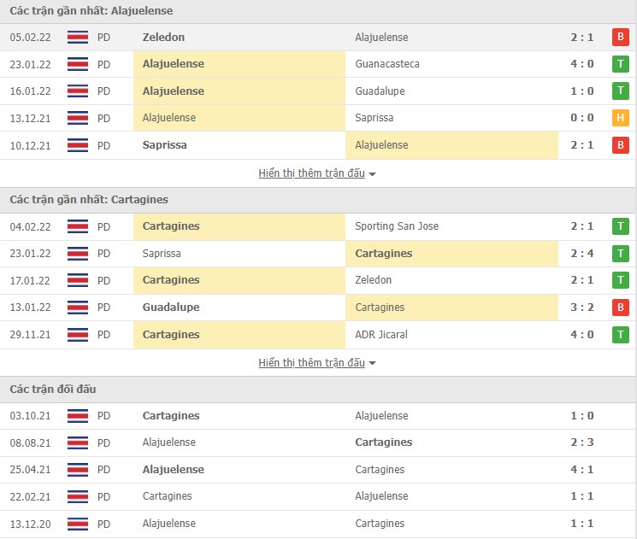Click orange H badge for 13.12.21 draw

[x=620, y=118]
